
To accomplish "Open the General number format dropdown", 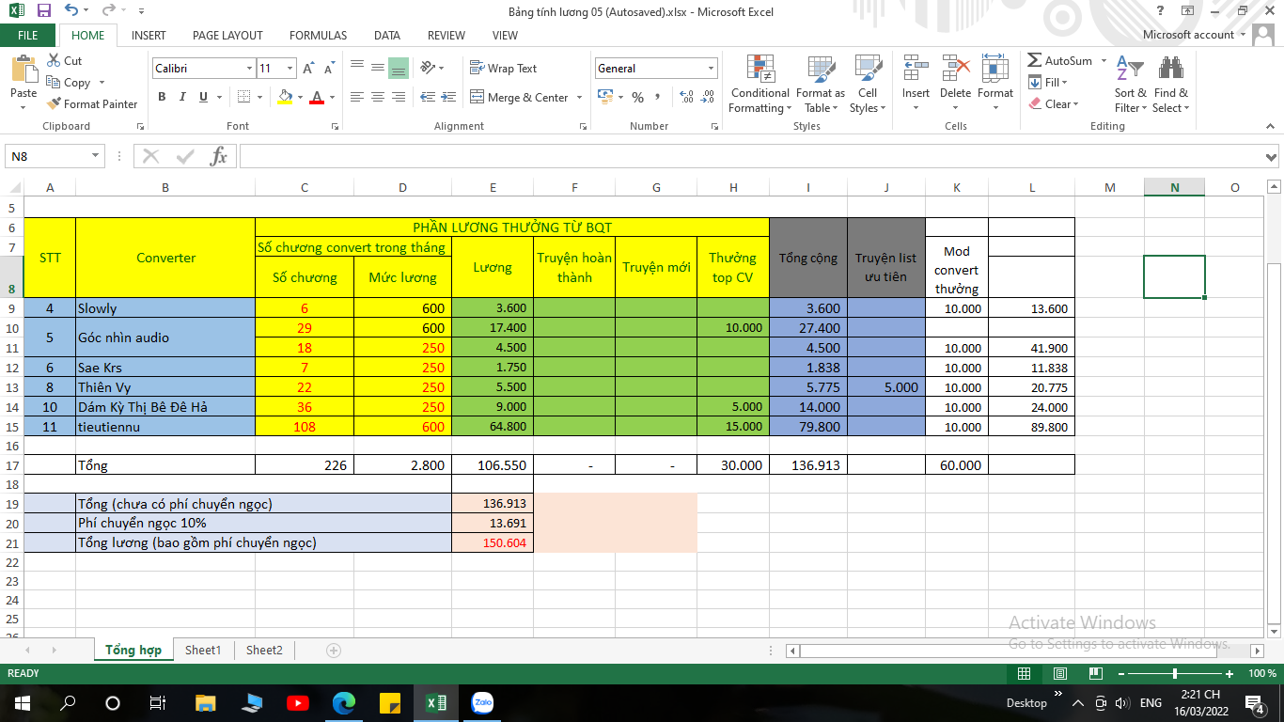I will 711,69.
